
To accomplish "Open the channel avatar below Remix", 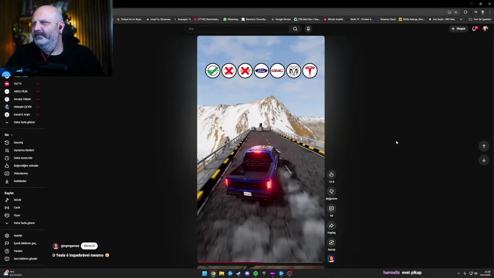I will pos(331,259).
